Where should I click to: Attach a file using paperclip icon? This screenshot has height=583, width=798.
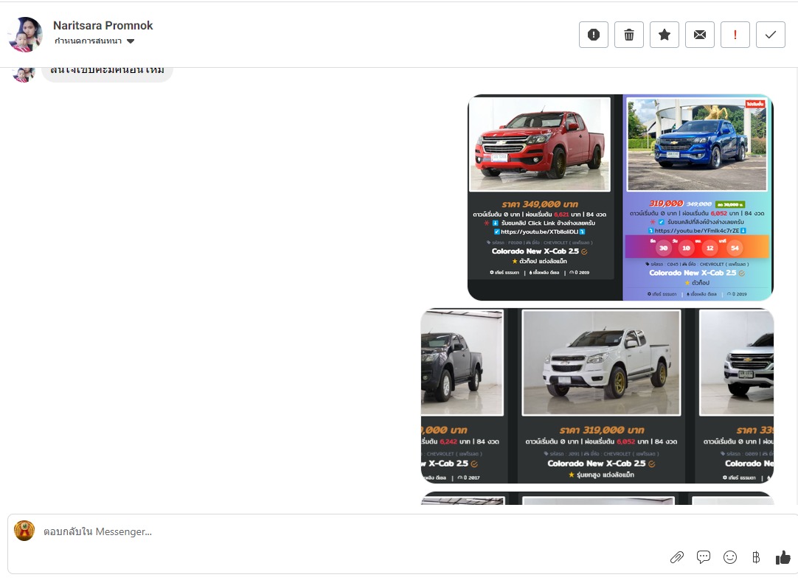click(676, 557)
